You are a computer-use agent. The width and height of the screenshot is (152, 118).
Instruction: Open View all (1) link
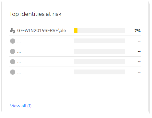[21, 106]
